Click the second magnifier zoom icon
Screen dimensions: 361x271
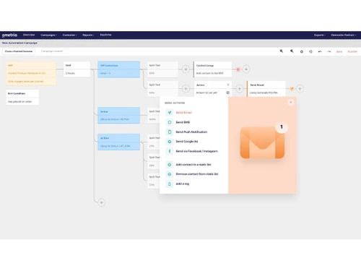coord(292,51)
